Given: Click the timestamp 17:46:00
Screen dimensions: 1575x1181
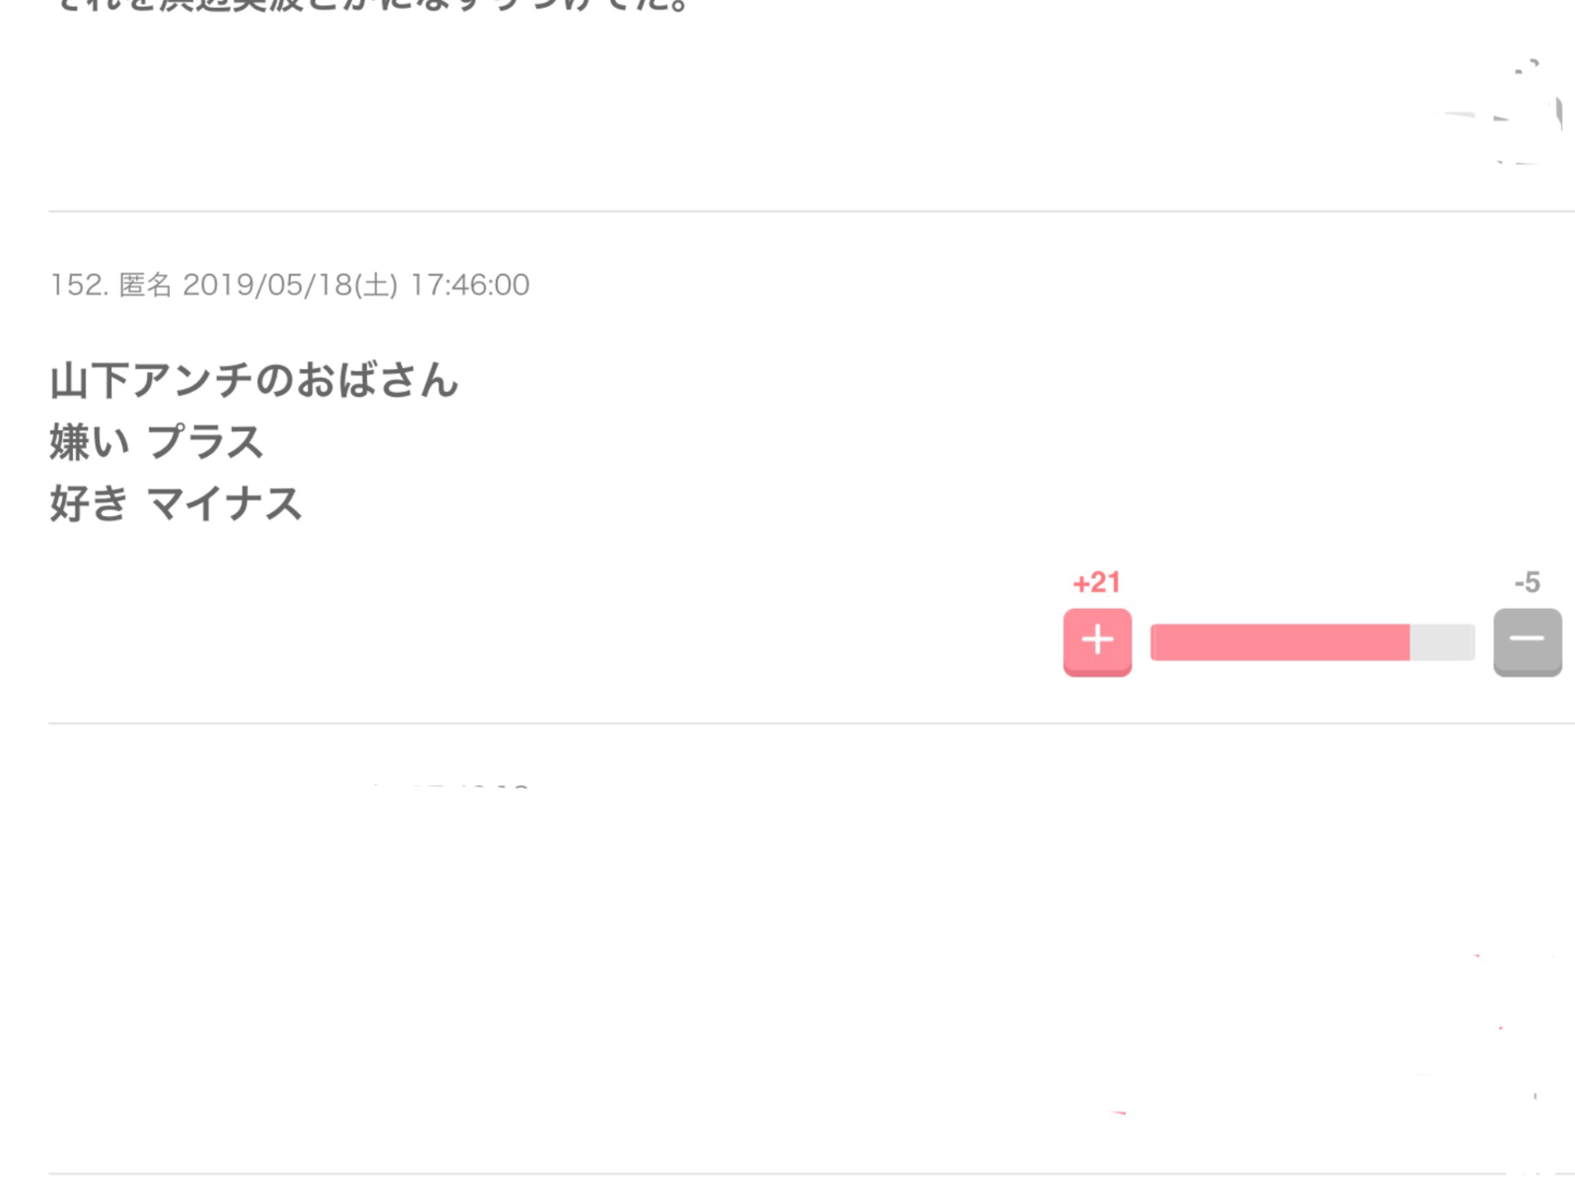Looking at the screenshot, I should (469, 285).
